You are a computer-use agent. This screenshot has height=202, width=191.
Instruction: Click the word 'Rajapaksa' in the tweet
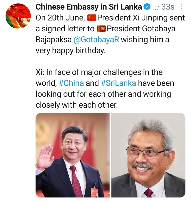coord(54,40)
